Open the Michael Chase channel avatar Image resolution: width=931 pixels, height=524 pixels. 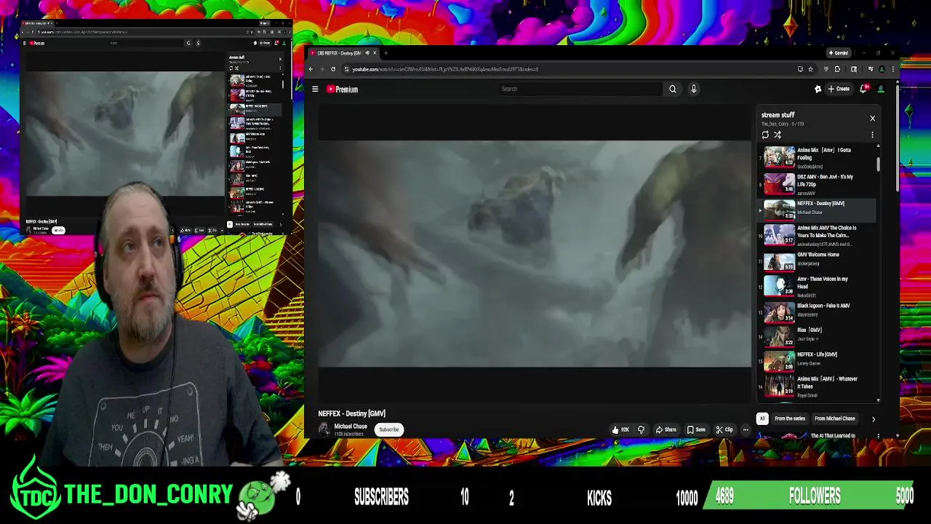(324, 429)
